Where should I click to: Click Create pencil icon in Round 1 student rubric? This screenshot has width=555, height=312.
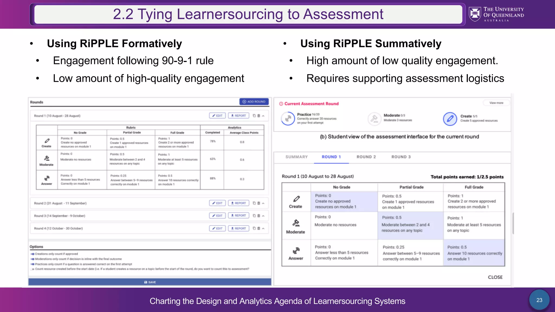click(x=296, y=199)
